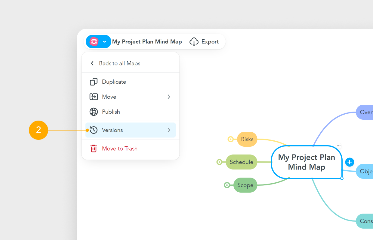This screenshot has height=240, width=373.
Task: Toggle the Risks branch collapse circle
Action: pos(231,139)
